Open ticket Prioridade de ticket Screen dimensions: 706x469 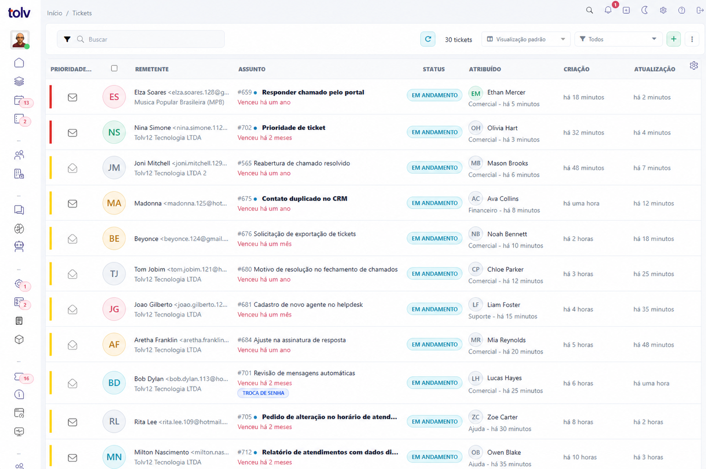click(x=294, y=128)
